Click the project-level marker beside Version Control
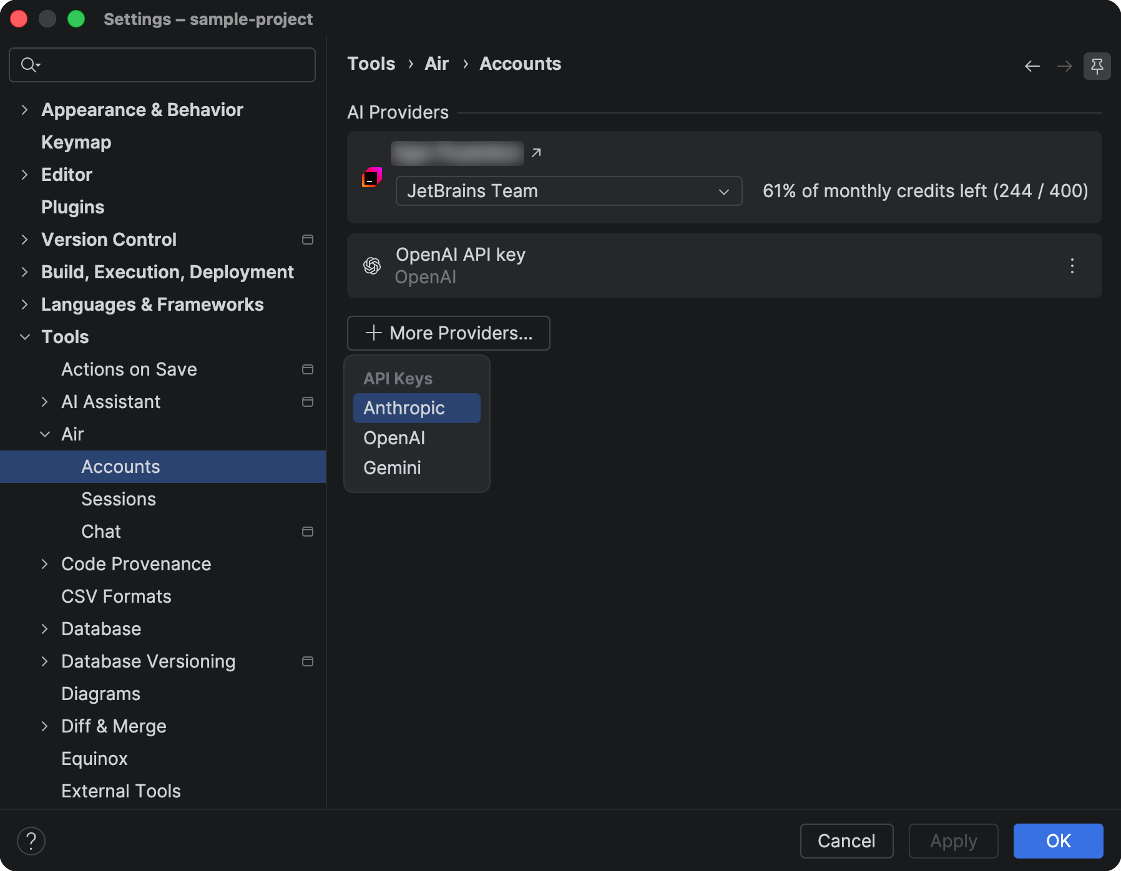Screen dimensions: 1121x871 [308, 240]
